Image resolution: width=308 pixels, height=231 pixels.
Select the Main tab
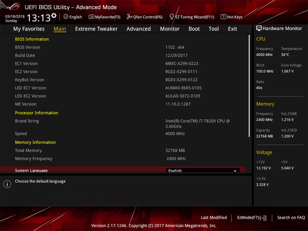[x=60, y=29]
